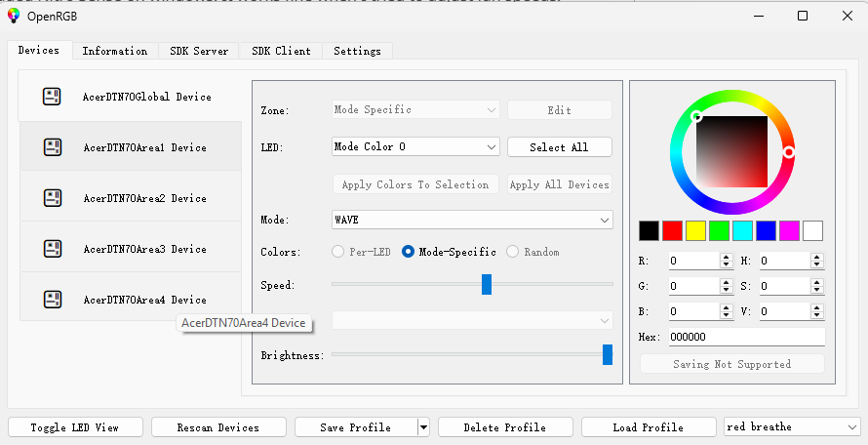This screenshot has width=868, height=445.
Task: Select the AcerDTN70Area4 Device icon
Action: (x=53, y=300)
